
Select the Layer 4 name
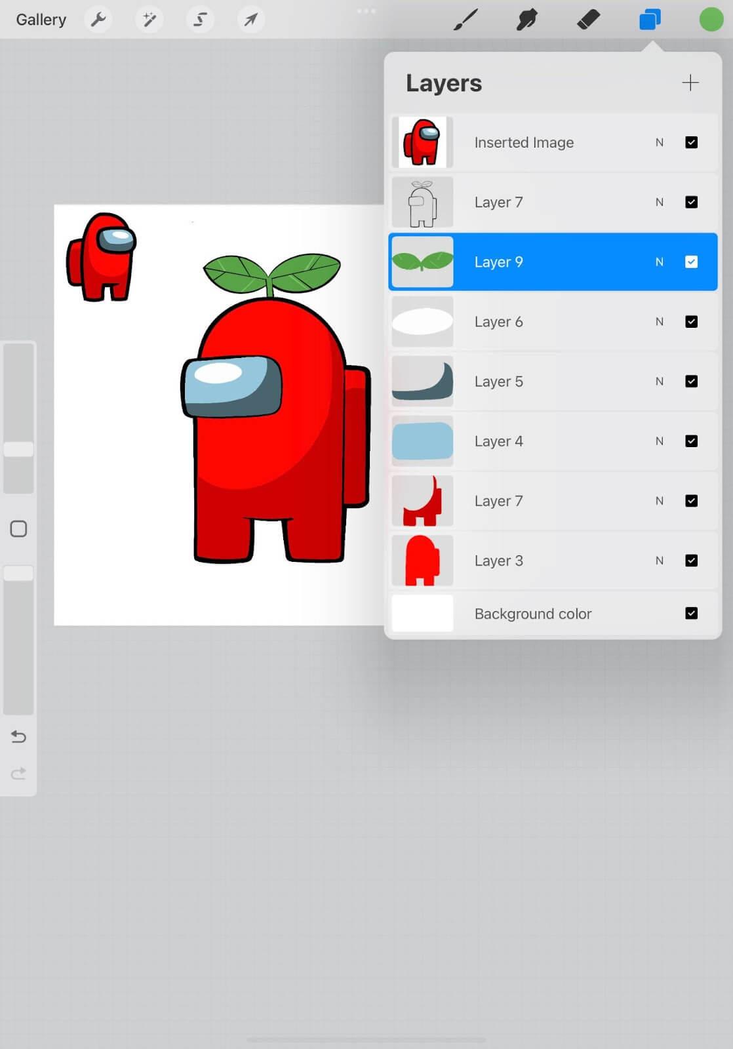(498, 441)
